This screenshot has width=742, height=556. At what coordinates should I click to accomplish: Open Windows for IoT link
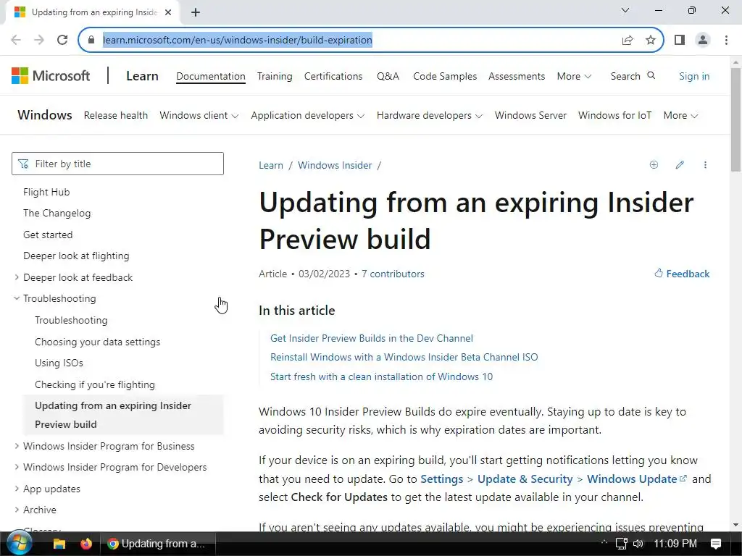(614, 115)
